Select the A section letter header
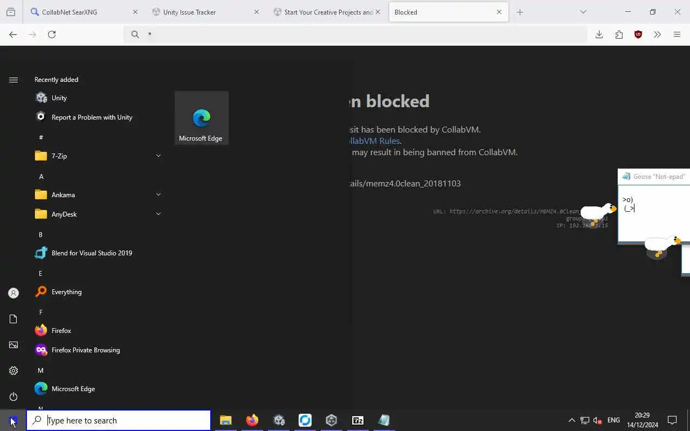The image size is (690, 431). pos(41,177)
